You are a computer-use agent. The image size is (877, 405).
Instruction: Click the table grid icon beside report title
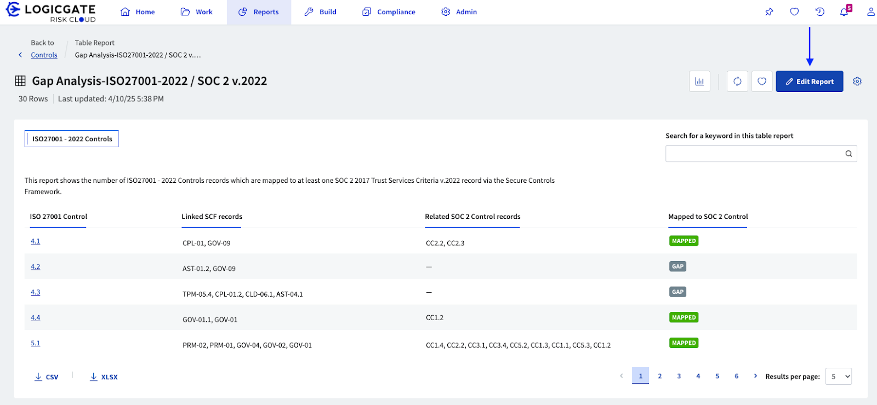[x=20, y=81]
